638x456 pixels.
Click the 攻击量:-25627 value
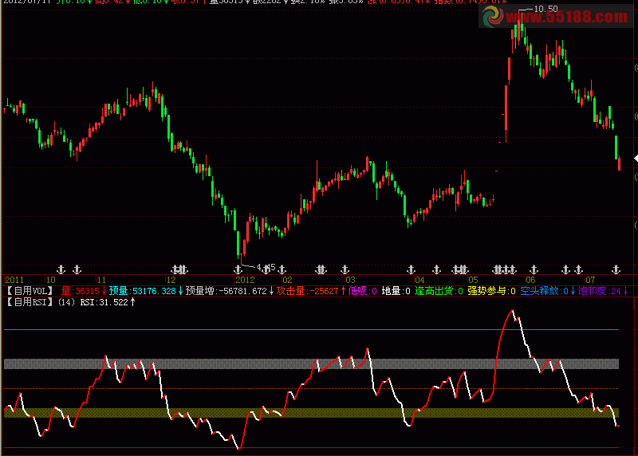308,291
